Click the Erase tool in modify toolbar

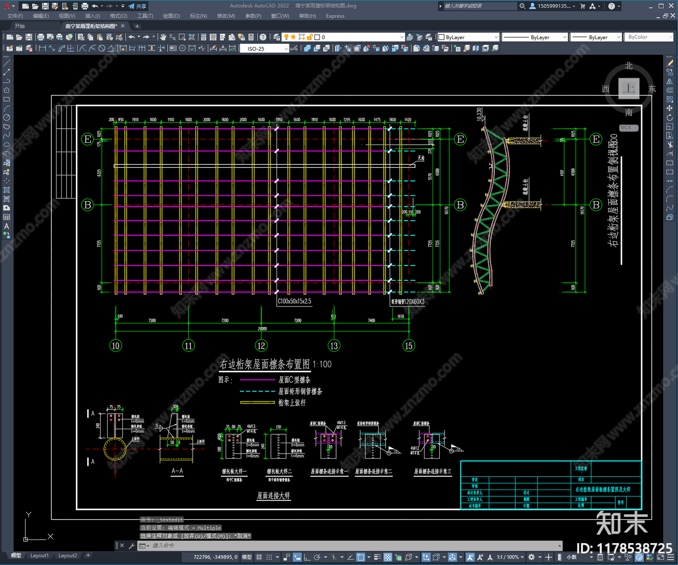click(670, 63)
